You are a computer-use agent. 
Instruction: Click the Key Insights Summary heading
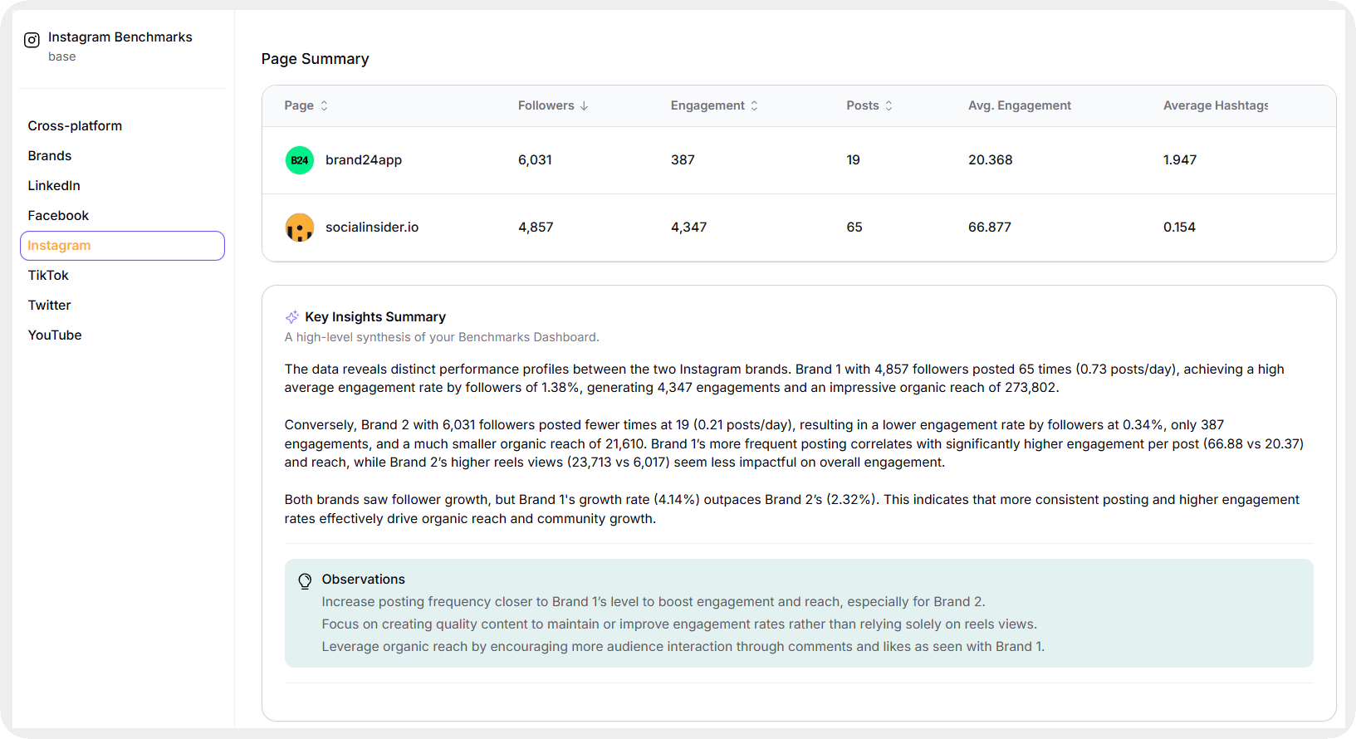pyautogui.click(x=375, y=317)
